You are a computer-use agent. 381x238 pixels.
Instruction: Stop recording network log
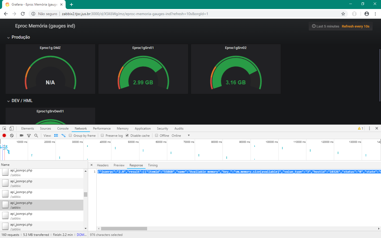4,135
